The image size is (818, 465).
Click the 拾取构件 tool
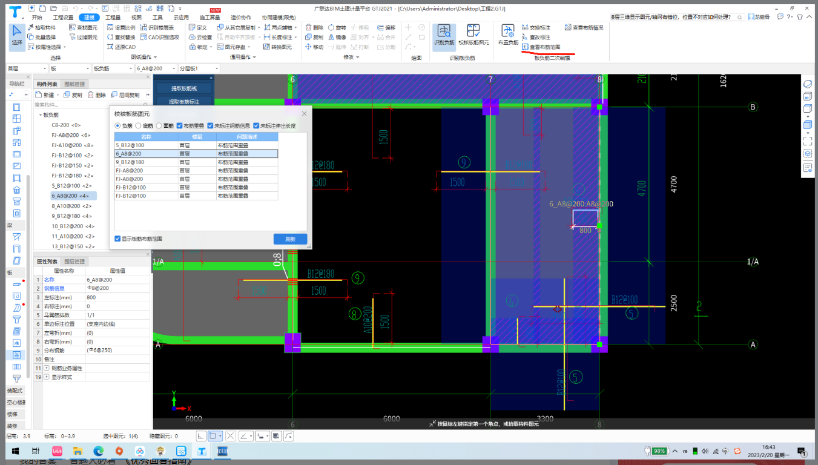point(41,28)
